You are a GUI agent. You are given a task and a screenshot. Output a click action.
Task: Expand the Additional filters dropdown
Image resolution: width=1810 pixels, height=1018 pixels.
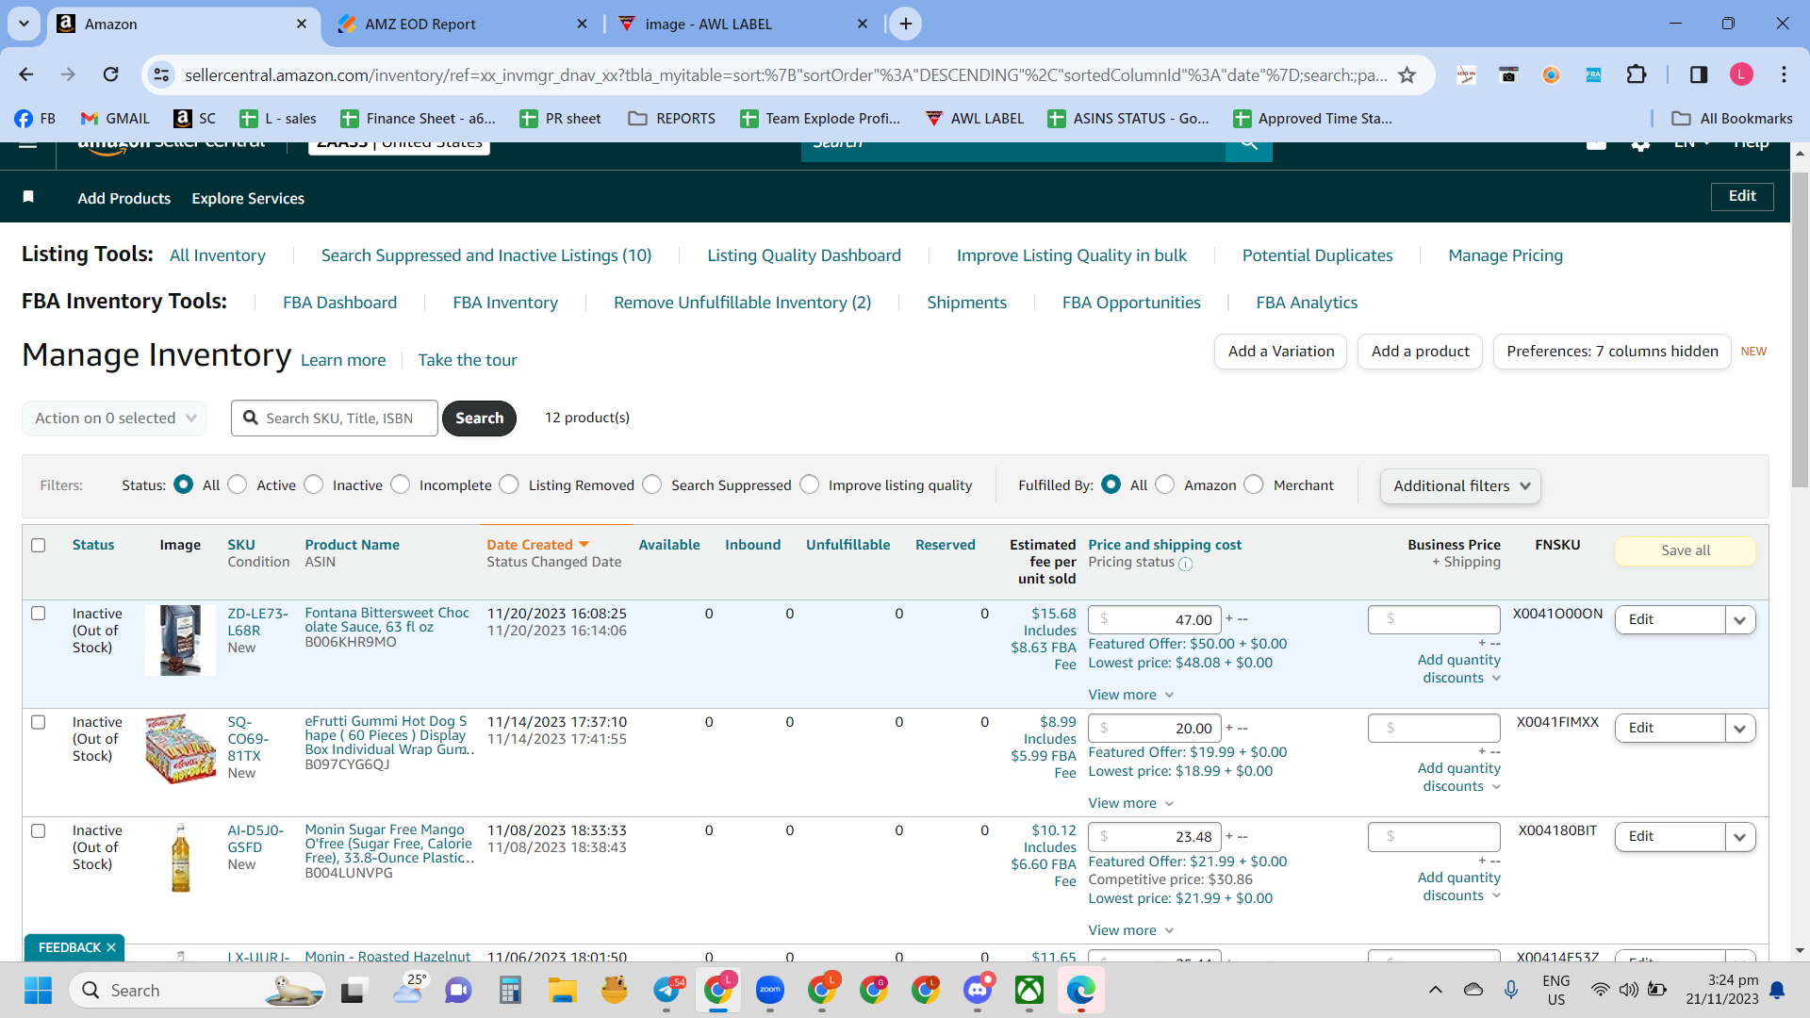[x=1461, y=485]
